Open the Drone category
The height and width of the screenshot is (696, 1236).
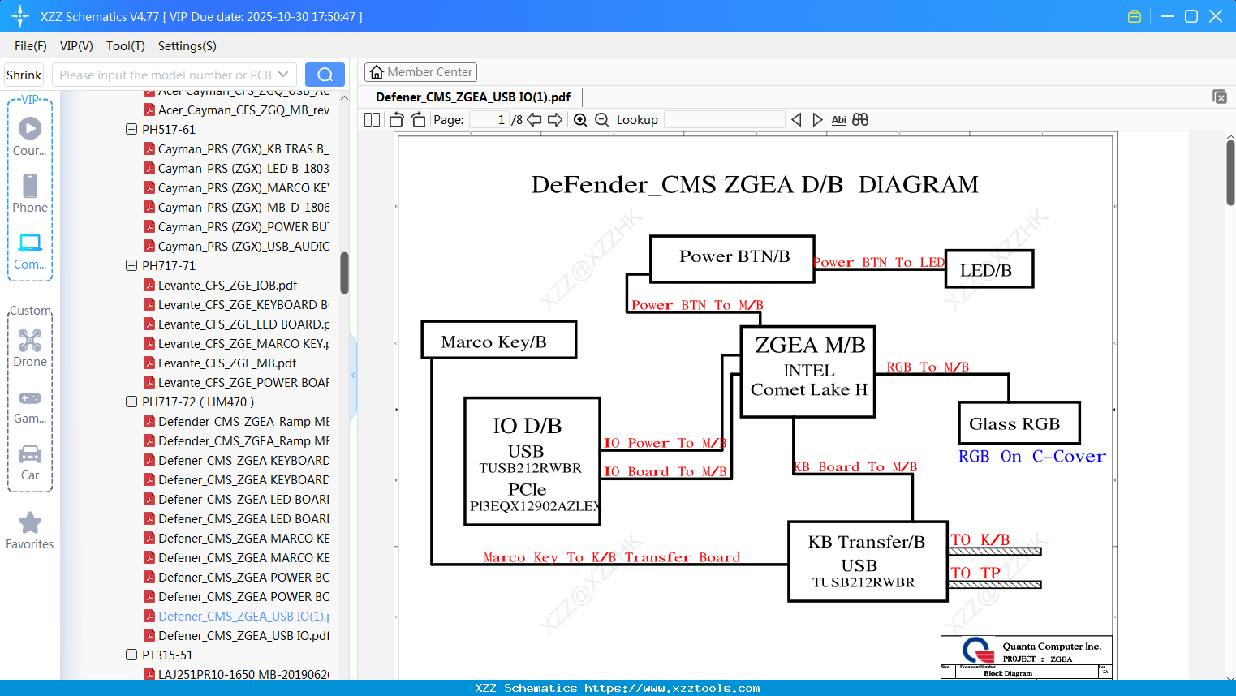tap(30, 348)
